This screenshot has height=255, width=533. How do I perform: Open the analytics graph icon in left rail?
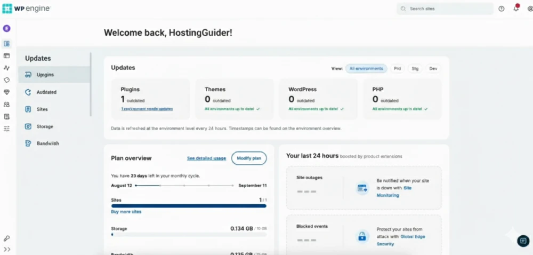7,68
